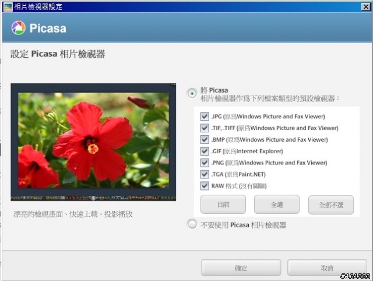Click the filmstrip bar below preview photo

coord(93,198)
